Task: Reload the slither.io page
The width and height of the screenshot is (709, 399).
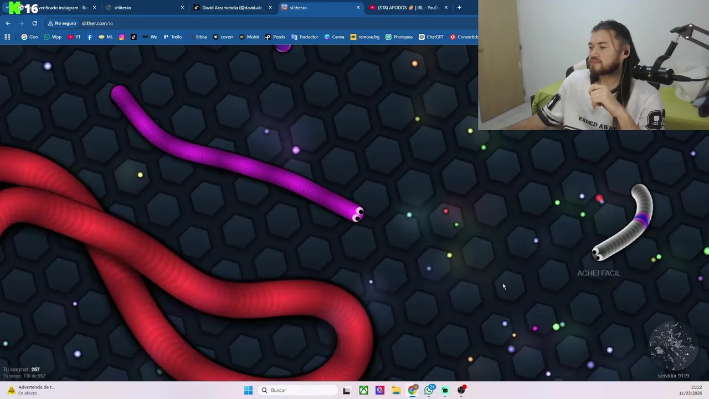Action: click(34, 23)
